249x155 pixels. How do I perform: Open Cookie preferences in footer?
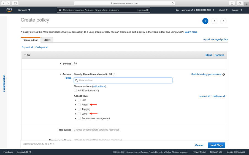pos(236,152)
